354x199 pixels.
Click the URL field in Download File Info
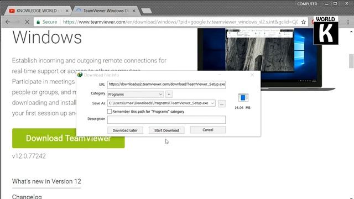point(166,85)
